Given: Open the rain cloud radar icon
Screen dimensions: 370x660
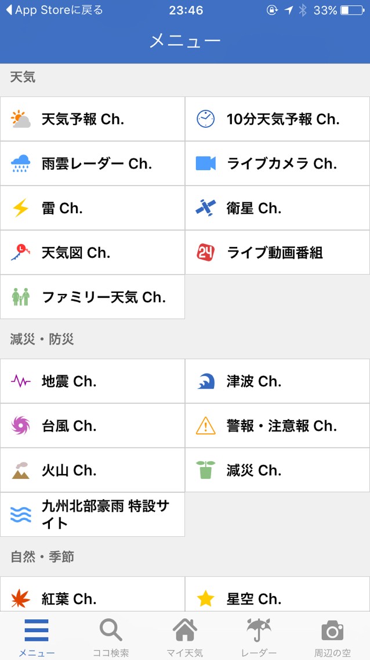Looking at the screenshot, I should [x=20, y=164].
